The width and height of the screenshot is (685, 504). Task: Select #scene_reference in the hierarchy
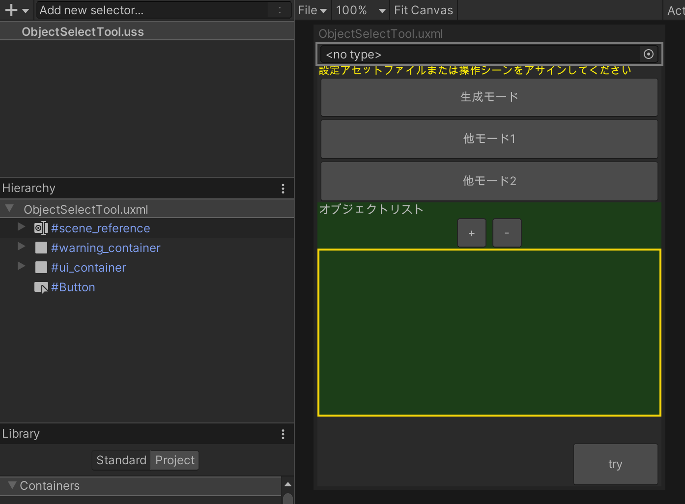coord(101,228)
